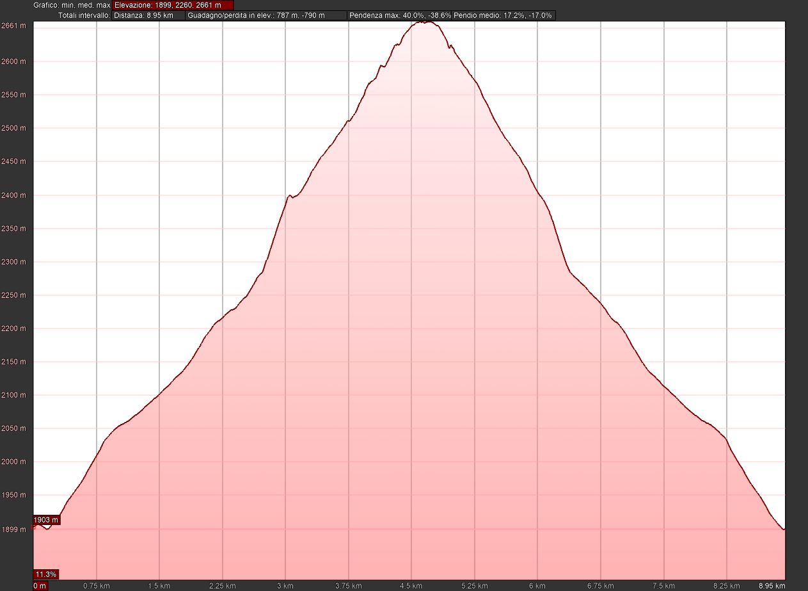This screenshot has width=808, height=591.
Task: Click the Distanza 8.95 km field
Action: point(148,15)
